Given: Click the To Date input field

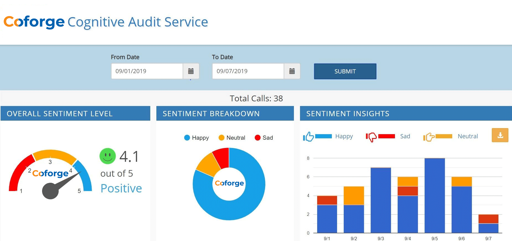Looking at the screenshot, I should [248, 71].
